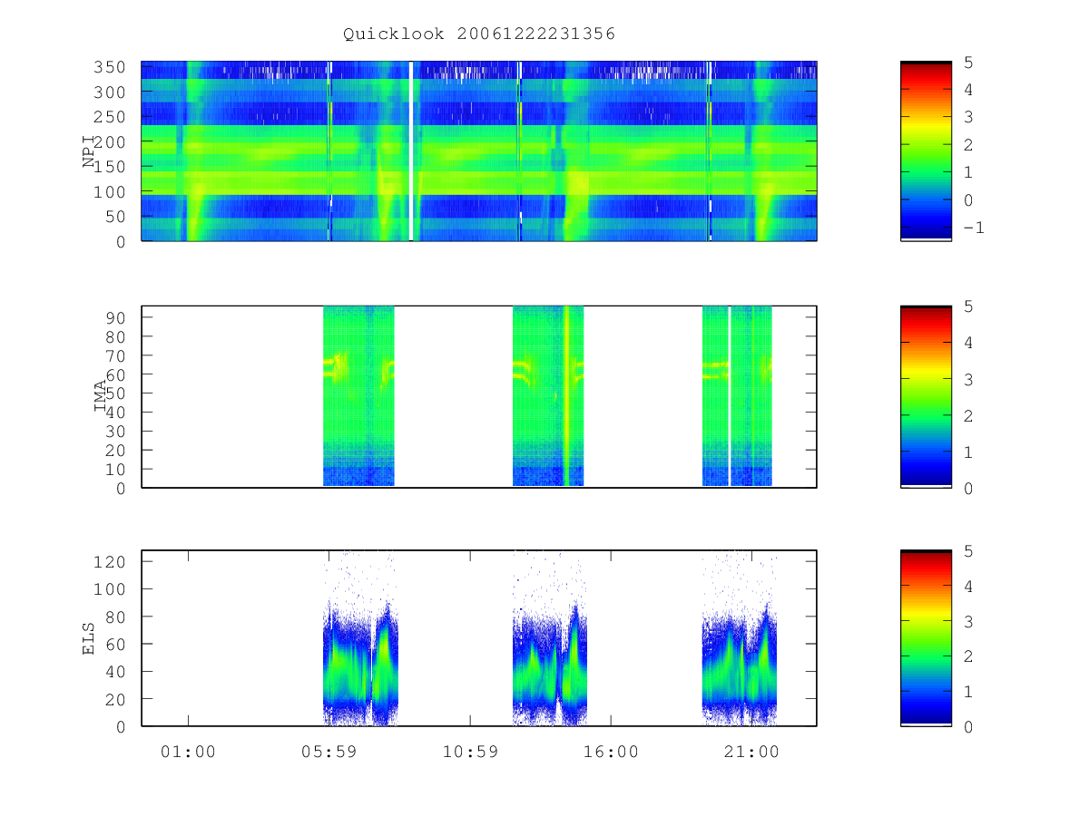1089x816 pixels.
Task: Select the IMA y-axis label
Action: tap(101, 396)
